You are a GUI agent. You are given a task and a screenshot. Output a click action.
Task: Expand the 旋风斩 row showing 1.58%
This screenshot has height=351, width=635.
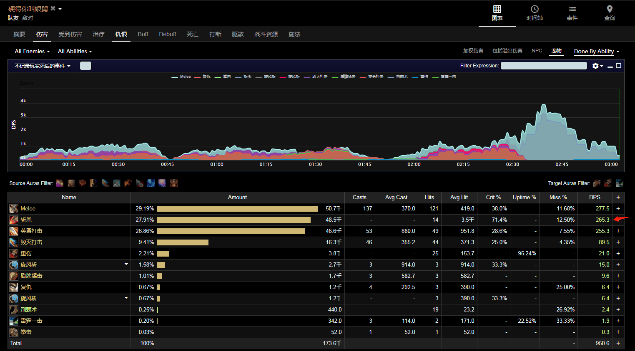(x=126, y=264)
